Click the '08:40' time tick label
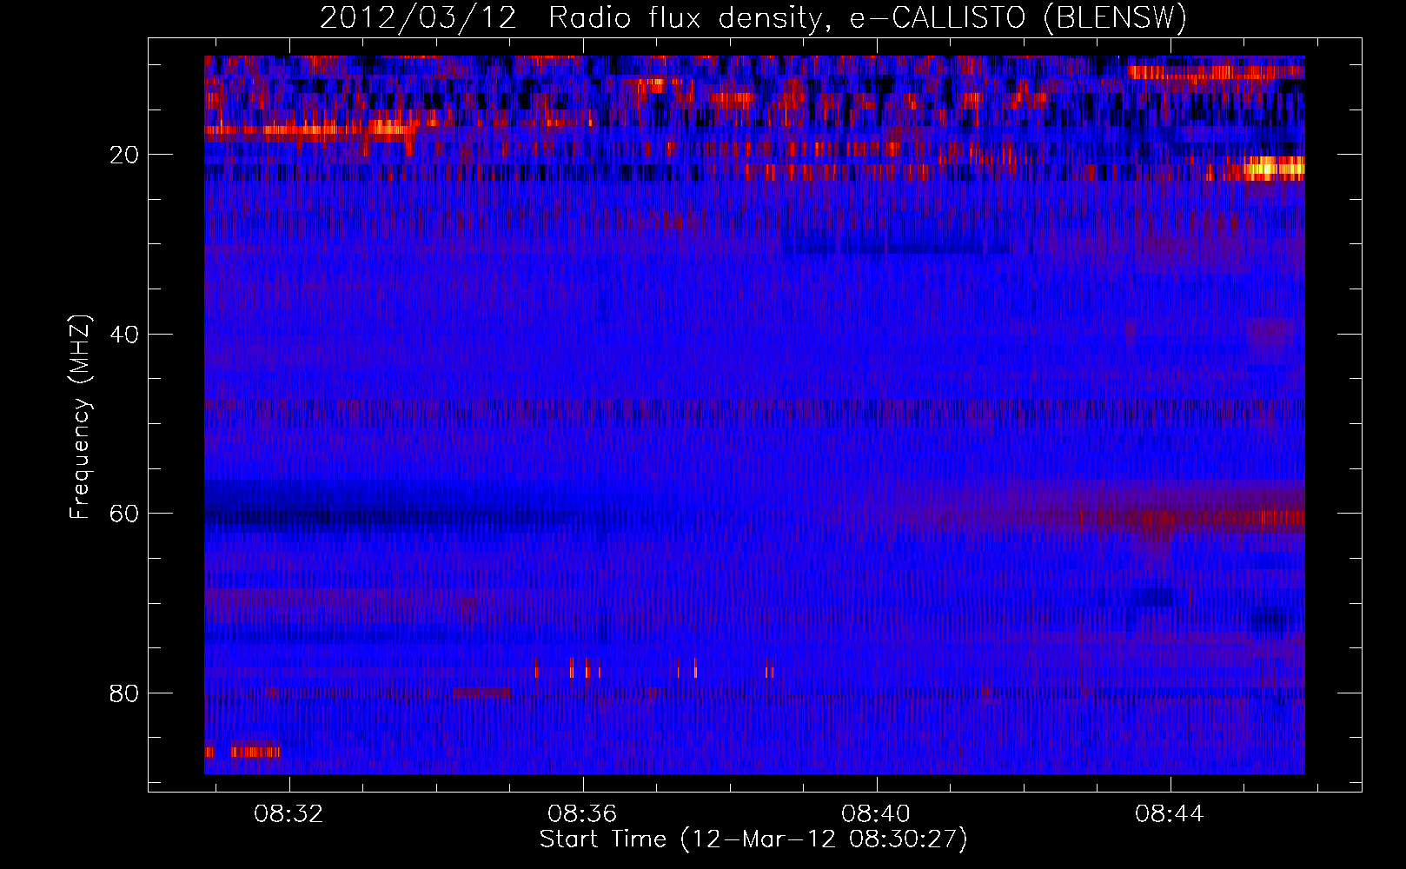This screenshot has height=869, width=1406. pos(876,813)
